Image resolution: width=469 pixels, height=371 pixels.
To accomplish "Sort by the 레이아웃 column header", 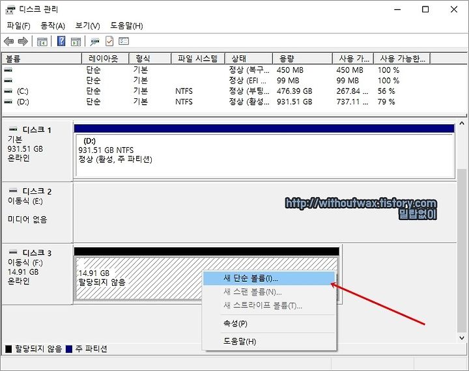I will pyautogui.click(x=106, y=59).
